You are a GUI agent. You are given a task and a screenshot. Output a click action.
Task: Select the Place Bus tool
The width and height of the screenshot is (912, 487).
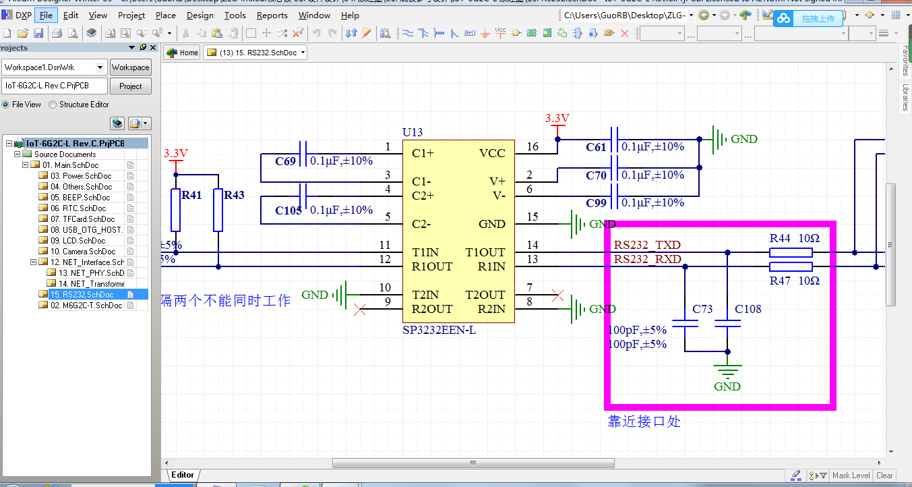[423, 33]
